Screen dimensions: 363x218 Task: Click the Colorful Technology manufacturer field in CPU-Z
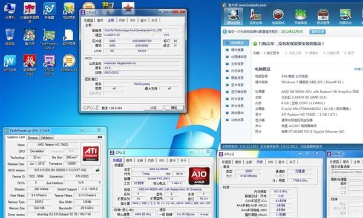pyautogui.click(x=142, y=30)
